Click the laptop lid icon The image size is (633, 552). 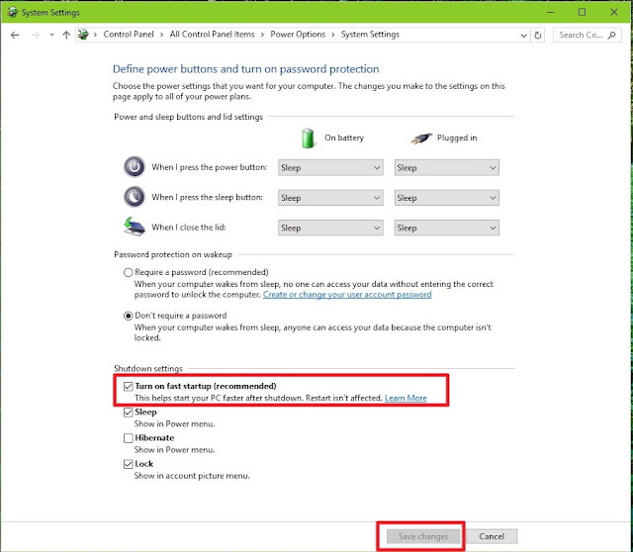(x=135, y=227)
